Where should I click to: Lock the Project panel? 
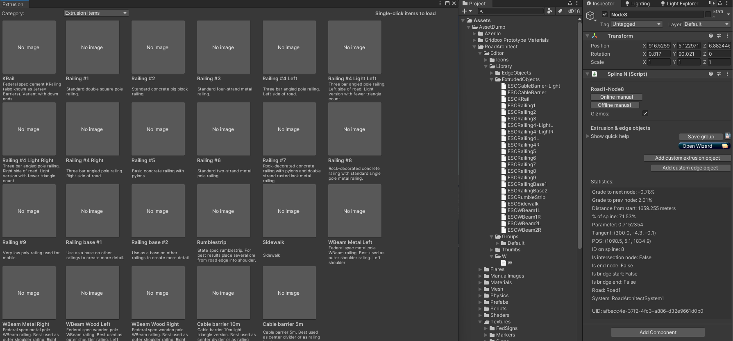(570, 3)
